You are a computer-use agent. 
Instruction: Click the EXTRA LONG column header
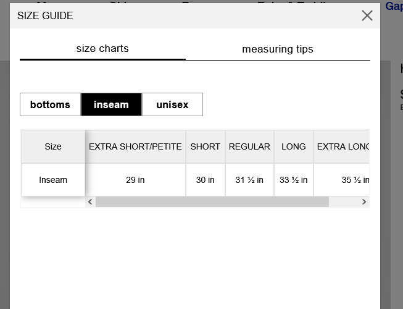[x=341, y=146]
